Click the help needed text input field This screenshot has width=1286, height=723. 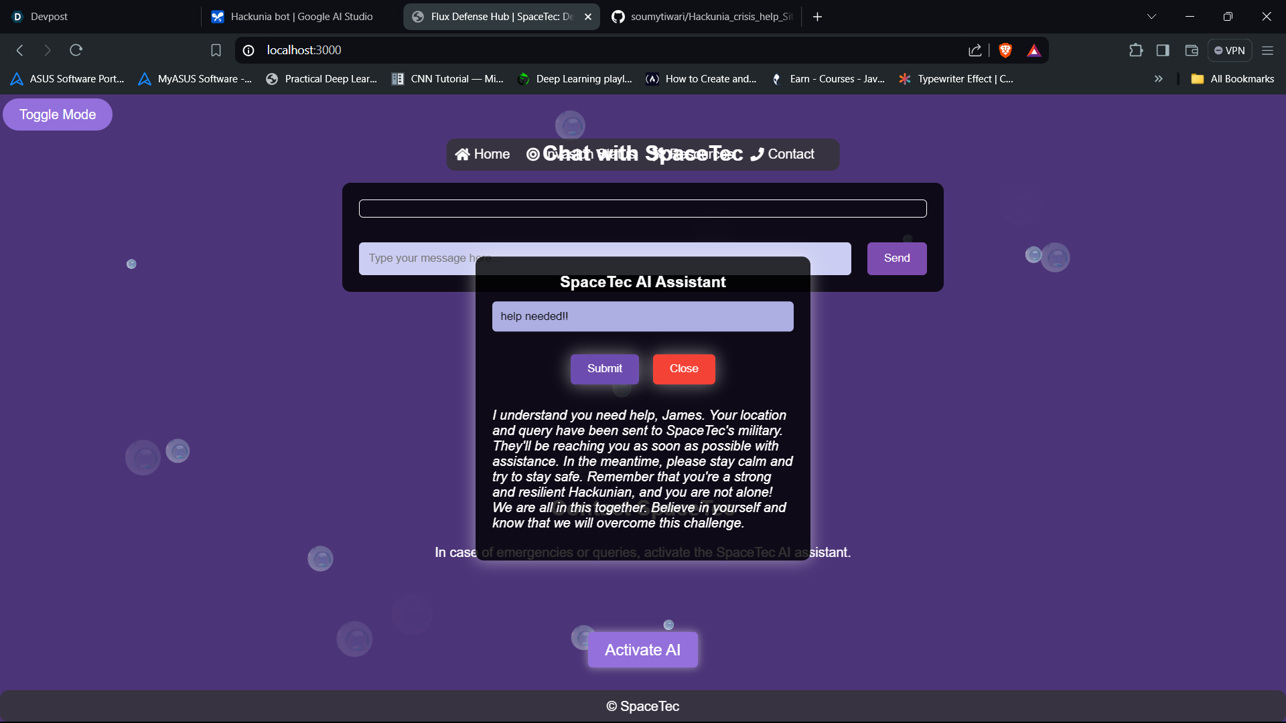(x=642, y=316)
